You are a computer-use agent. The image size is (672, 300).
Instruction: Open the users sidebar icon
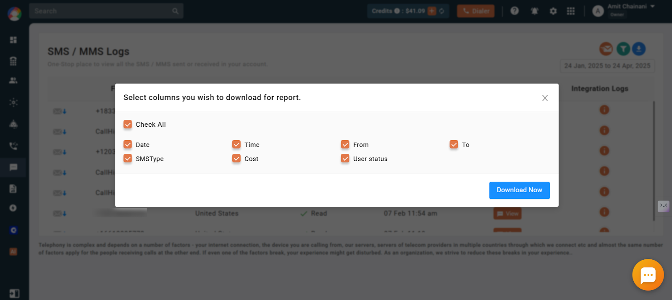tap(13, 81)
